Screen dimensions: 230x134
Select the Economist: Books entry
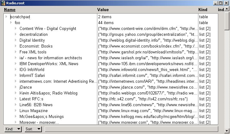36,46
